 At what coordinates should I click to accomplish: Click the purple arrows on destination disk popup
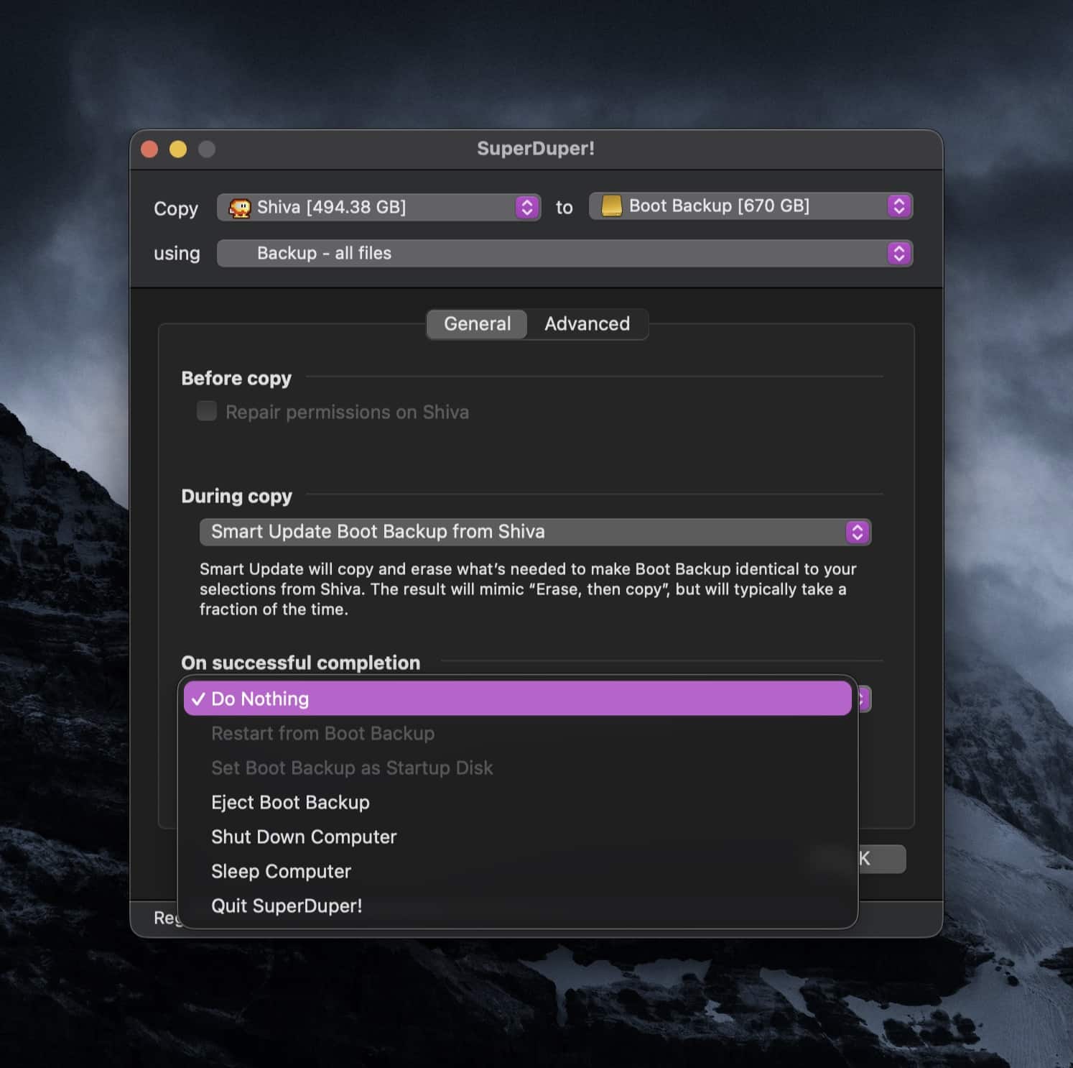898,206
